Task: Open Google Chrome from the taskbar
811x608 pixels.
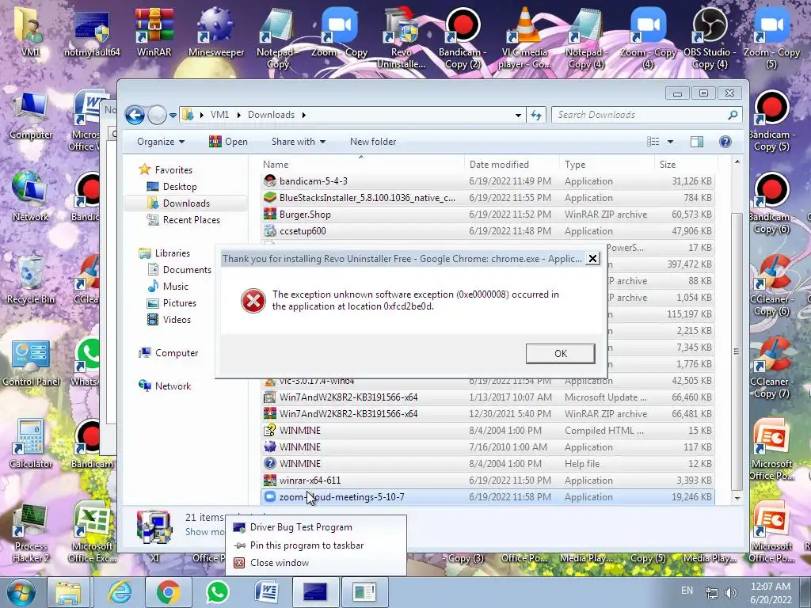Action: pos(169,592)
